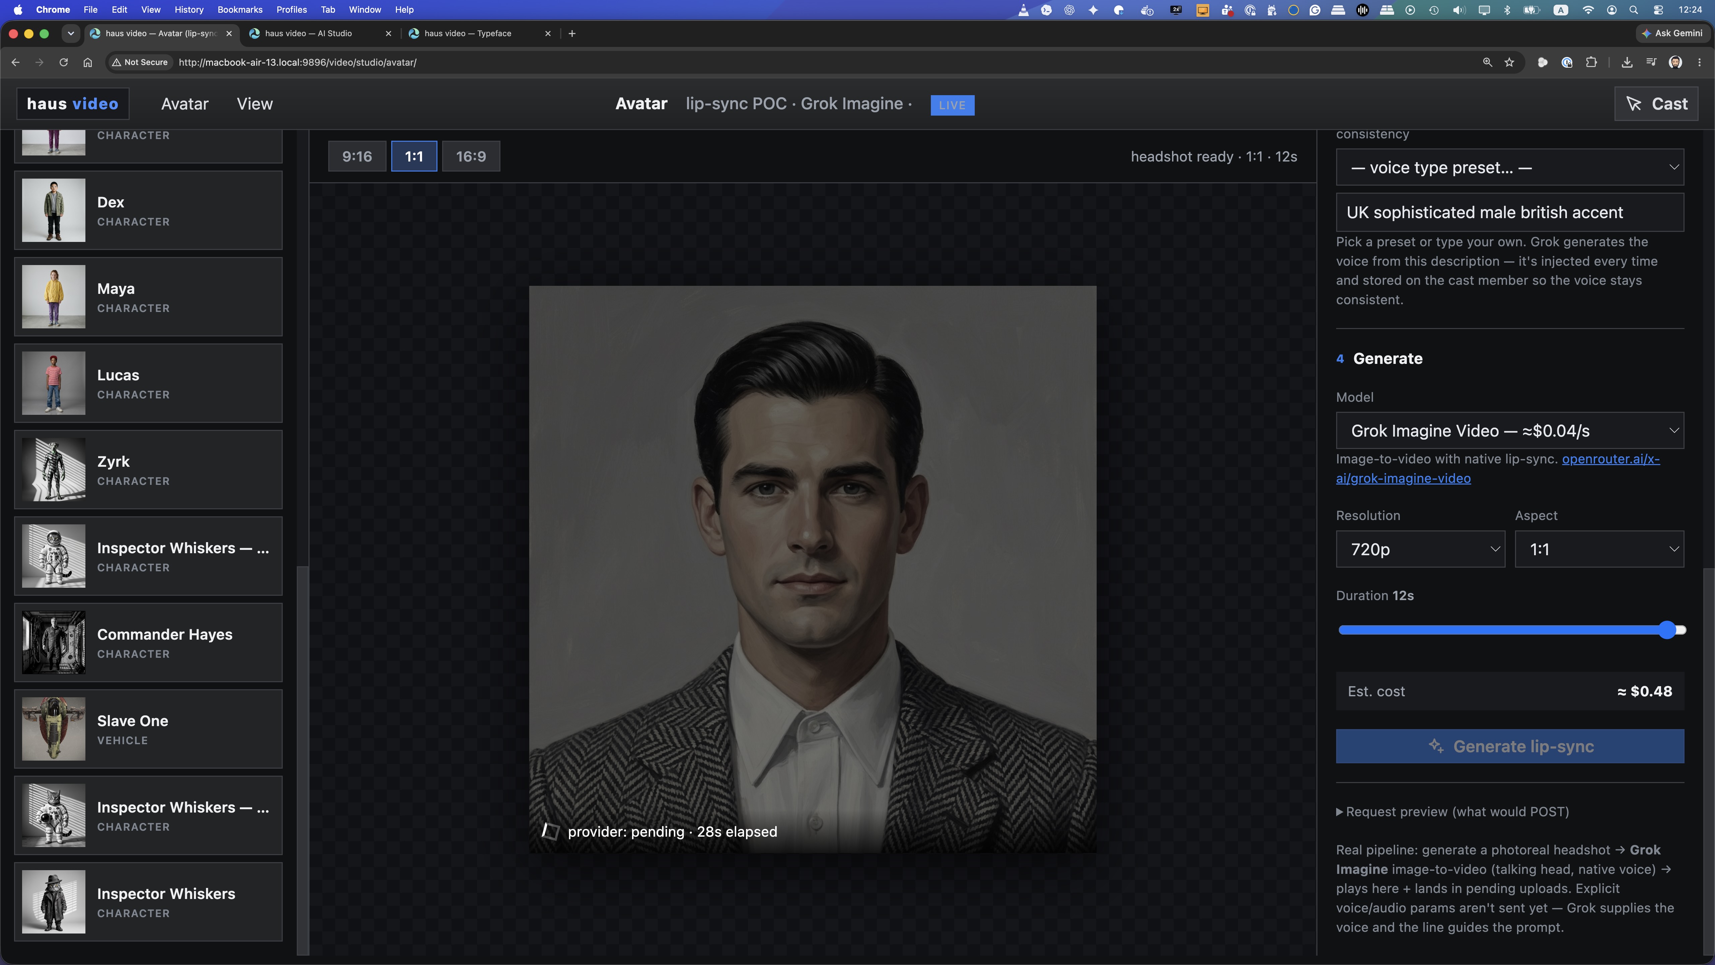This screenshot has width=1715, height=965.
Task: Select the Slave One vehicle card
Action: click(148, 729)
